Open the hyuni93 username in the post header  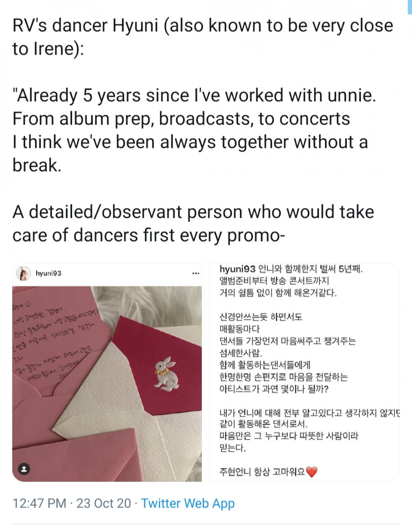[x=49, y=273]
